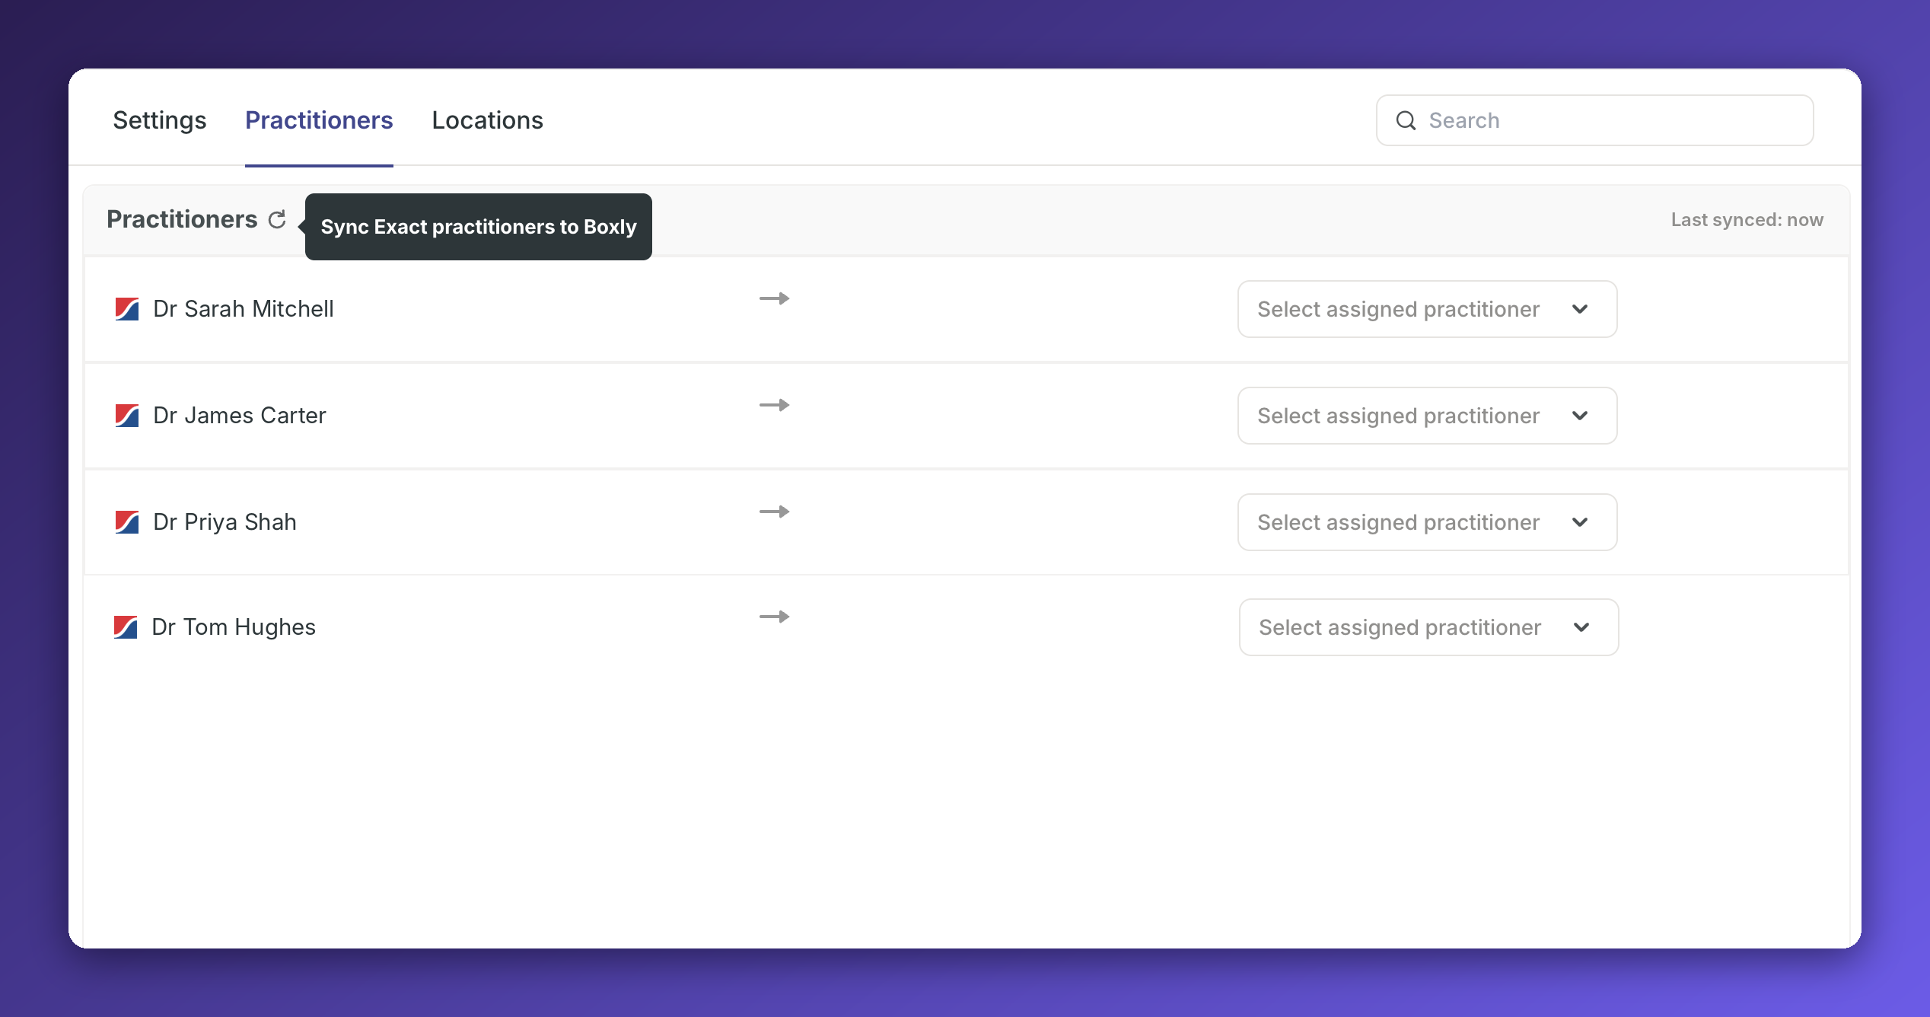Go to the Locations tab

point(487,120)
